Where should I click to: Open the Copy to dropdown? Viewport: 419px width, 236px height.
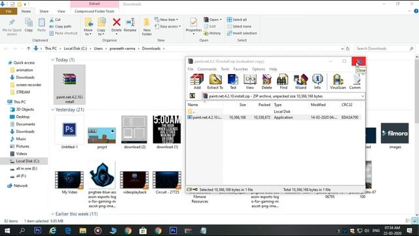(x=101, y=33)
